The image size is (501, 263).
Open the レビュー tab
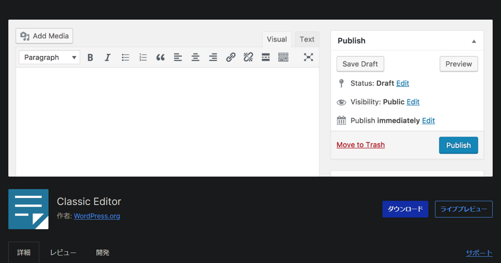63,253
